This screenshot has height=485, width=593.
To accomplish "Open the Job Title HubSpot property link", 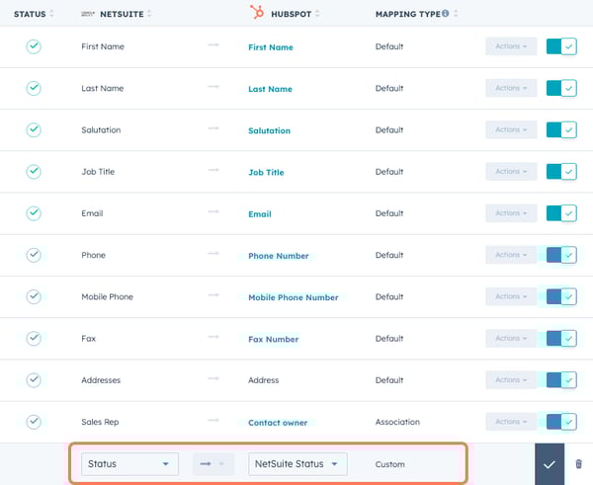I will click(x=266, y=173).
